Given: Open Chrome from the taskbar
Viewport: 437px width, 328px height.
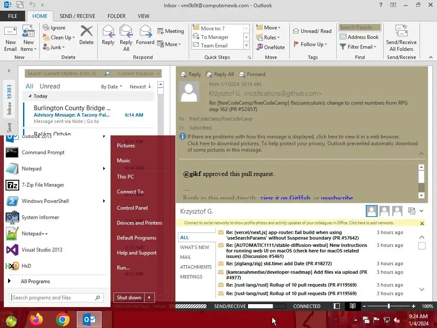Looking at the screenshot, I should tap(62, 319).
